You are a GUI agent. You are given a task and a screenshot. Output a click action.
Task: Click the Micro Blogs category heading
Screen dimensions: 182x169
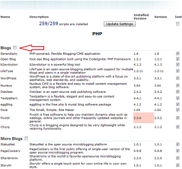coord(11,139)
